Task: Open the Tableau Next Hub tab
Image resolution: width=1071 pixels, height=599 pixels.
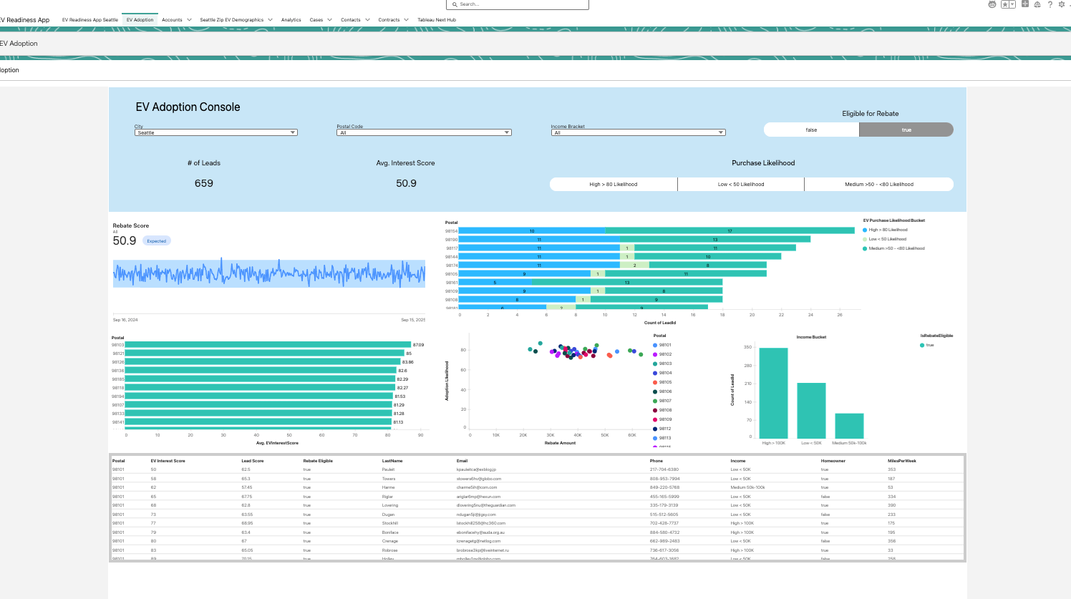Action: [437, 20]
